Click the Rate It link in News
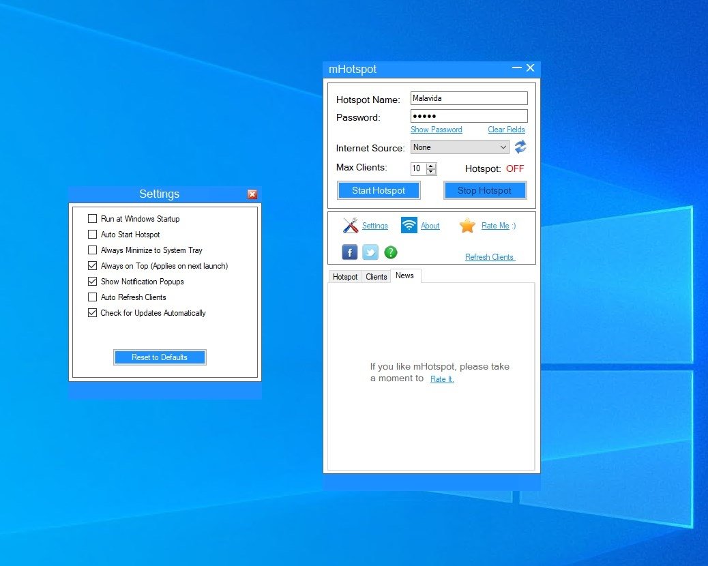This screenshot has height=566, width=708. coord(441,379)
